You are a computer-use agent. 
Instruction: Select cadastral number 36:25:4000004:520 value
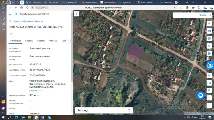click(x=40, y=70)
